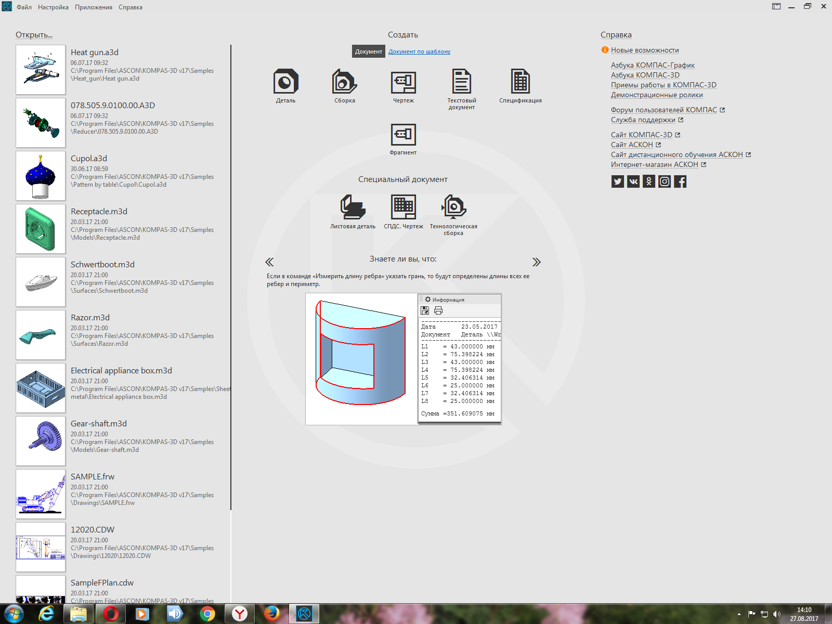Open Firefox from taskbar

tap(272, 614)
